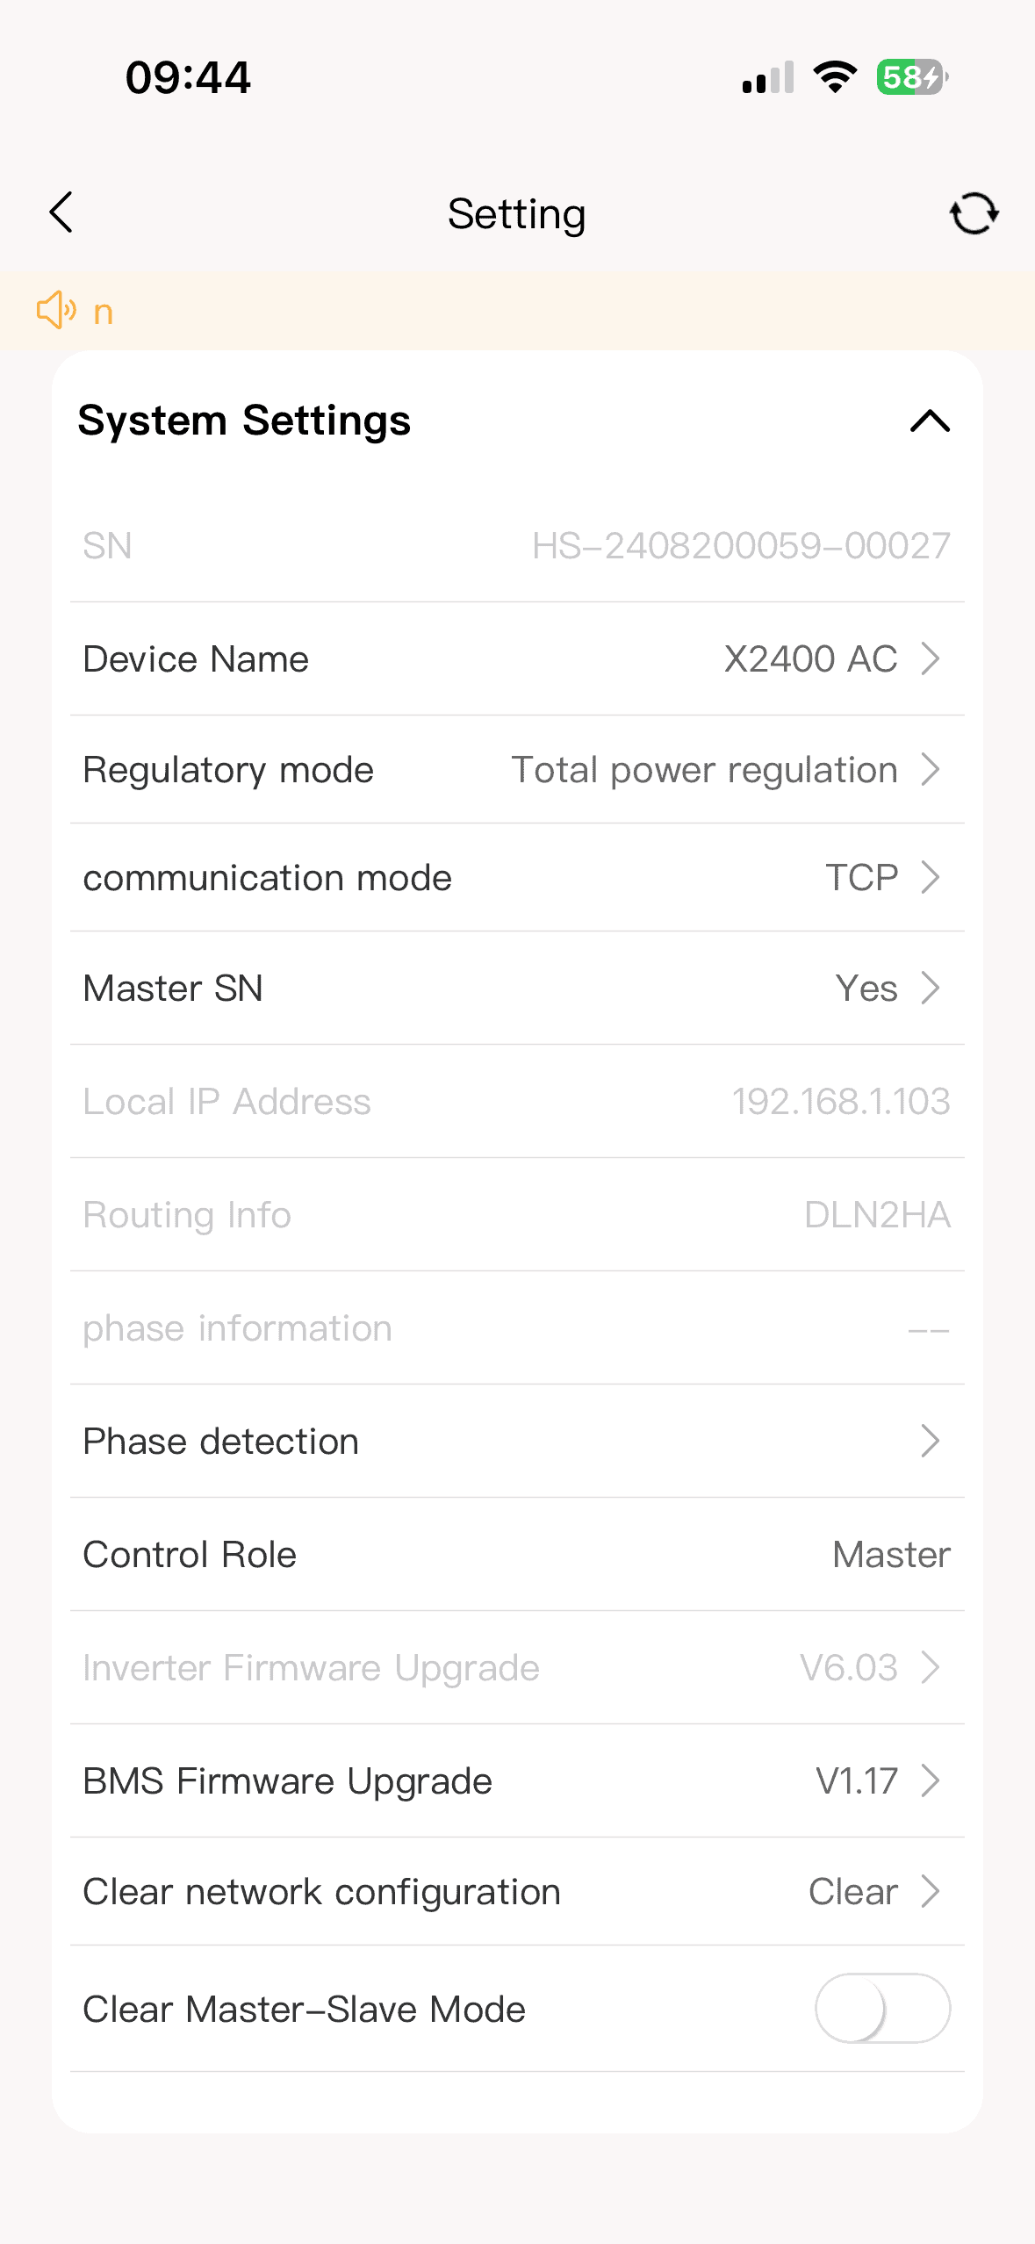Open the Device Name row
This screenshot has height=2244, width=1035.
pyautogui.click(x=517, y=658)
